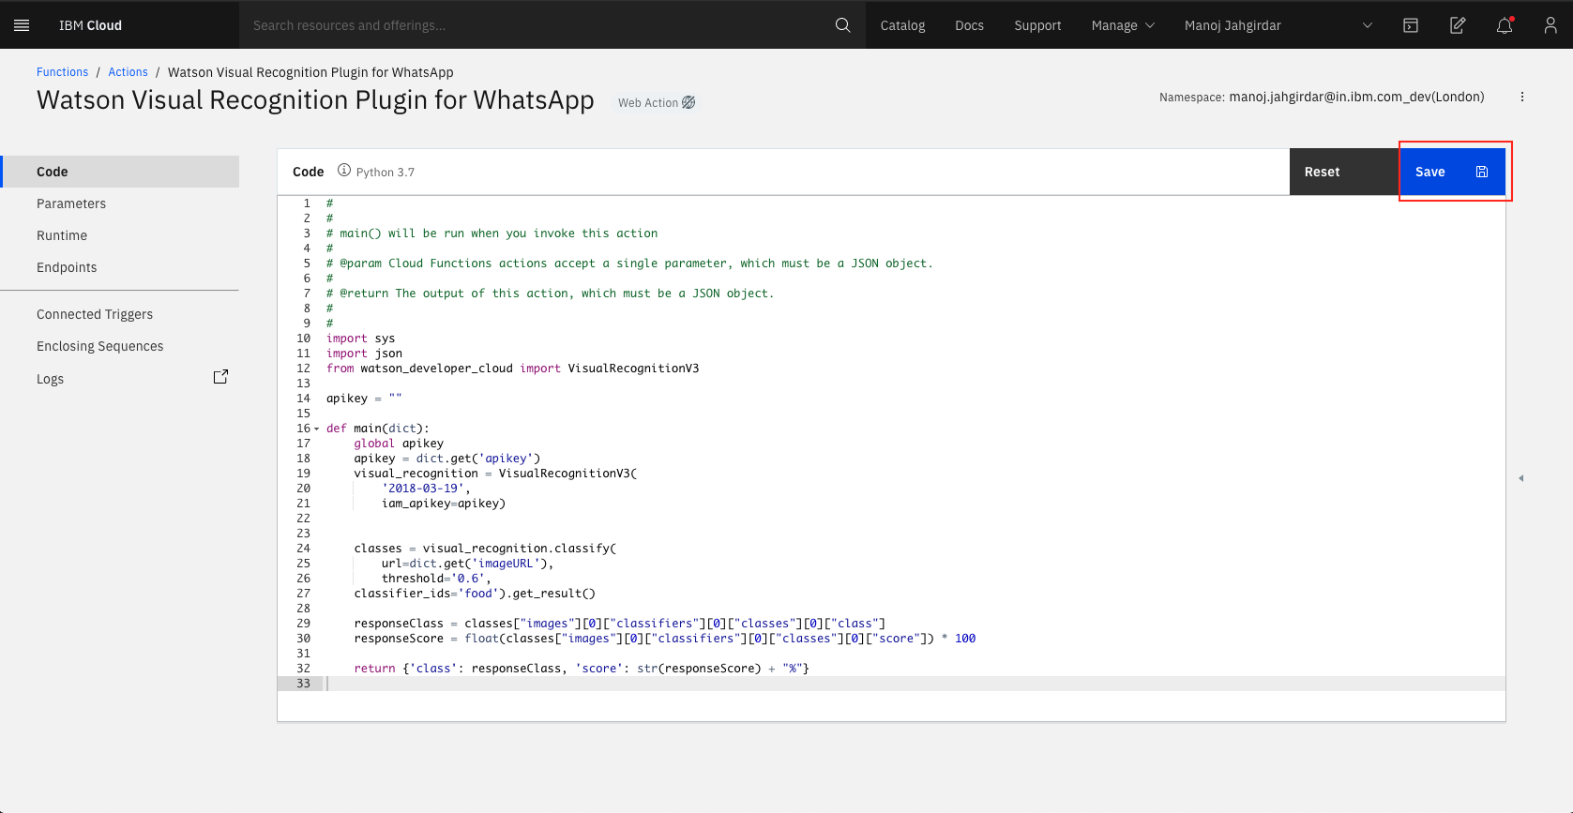Click the classifier_ids='food' line
The height and width of the screenshot is (813, 1573).
[x=475, y=594]
